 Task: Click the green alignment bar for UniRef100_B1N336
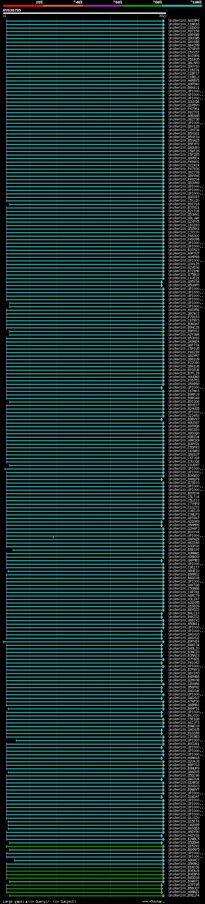(85, 867)
